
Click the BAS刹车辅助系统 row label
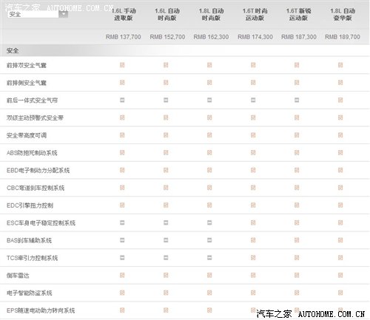coord(29,240)
